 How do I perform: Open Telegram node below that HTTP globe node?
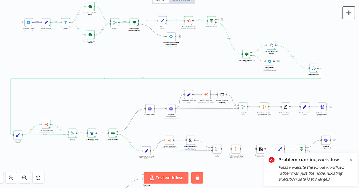(270, 61)
